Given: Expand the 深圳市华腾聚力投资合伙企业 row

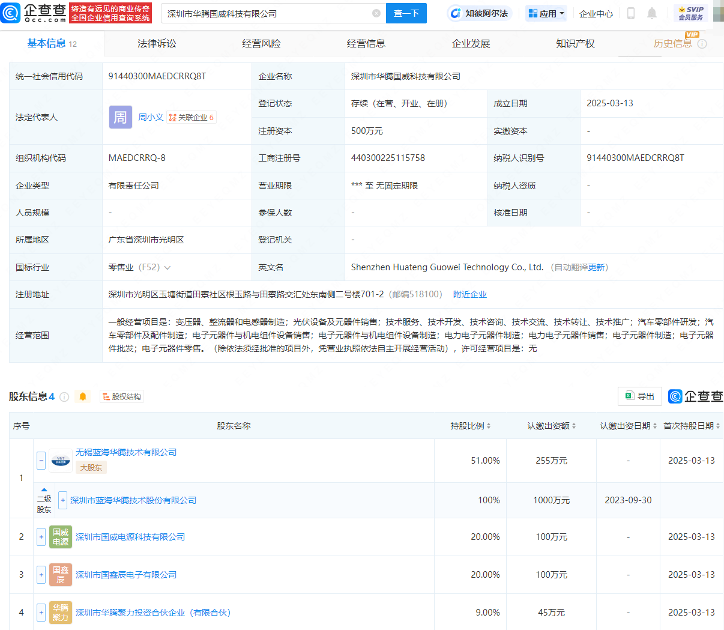Looking at the screenshot, I should (41, 613).
